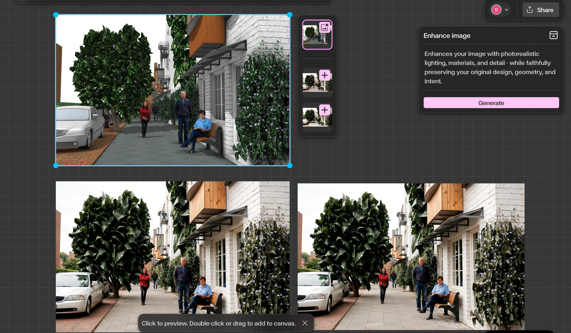Click the Generate button
The image size is (571, 333).
click(x=491, y=103)
